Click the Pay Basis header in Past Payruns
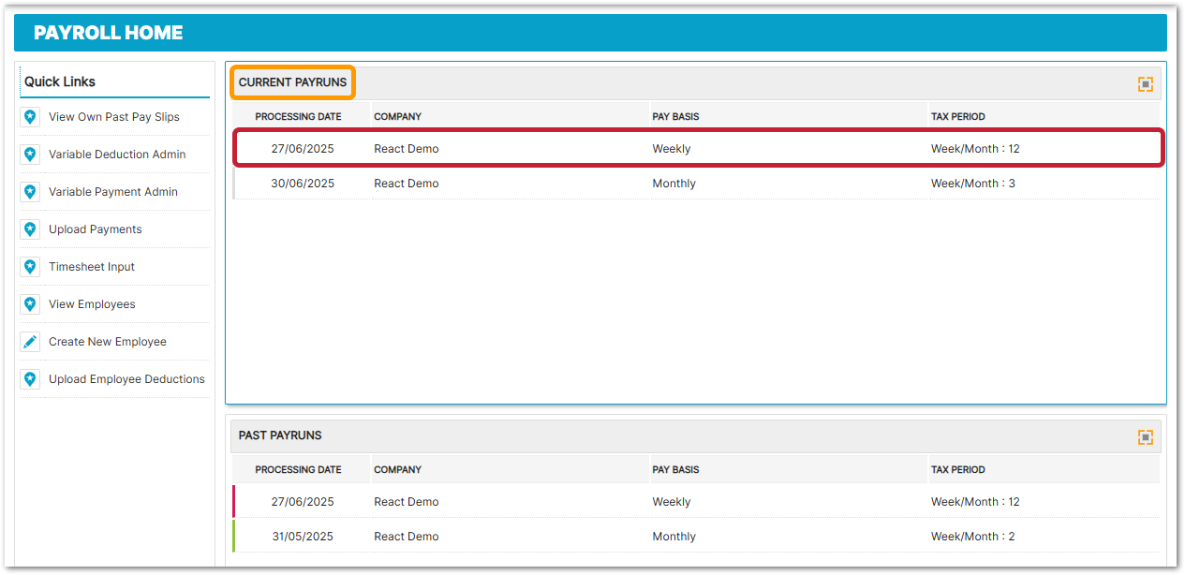This screenshot has width=1185, height=575. click(x=675, y=470)
